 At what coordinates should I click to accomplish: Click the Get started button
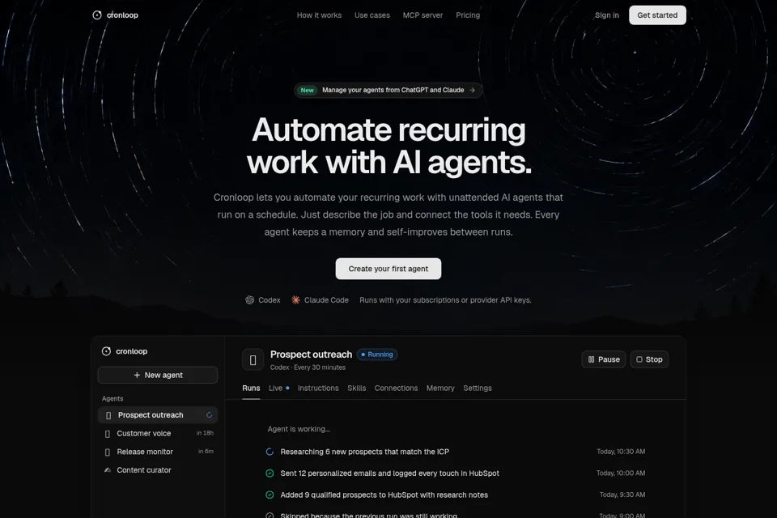tap(657, 15)
